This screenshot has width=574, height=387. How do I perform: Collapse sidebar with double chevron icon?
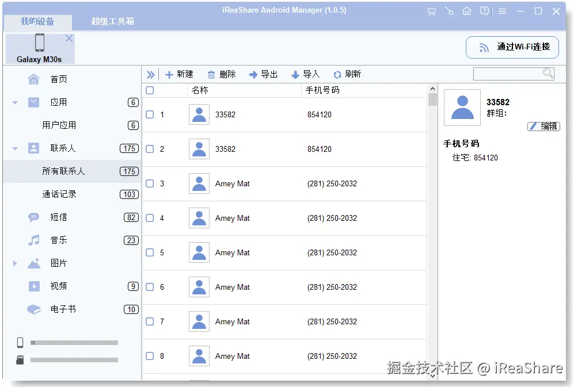click(150, 75)
